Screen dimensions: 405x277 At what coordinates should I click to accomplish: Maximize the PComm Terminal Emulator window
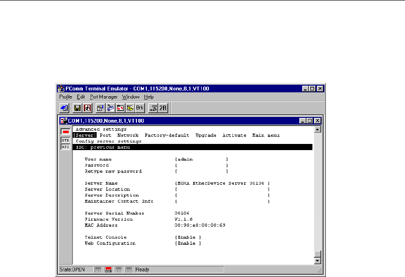[312, 89]
